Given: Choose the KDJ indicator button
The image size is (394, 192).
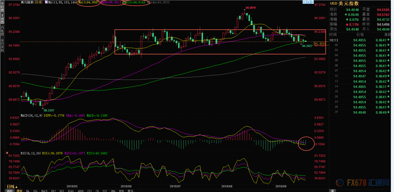Looking at the screenshot, I should coord(54,191).
